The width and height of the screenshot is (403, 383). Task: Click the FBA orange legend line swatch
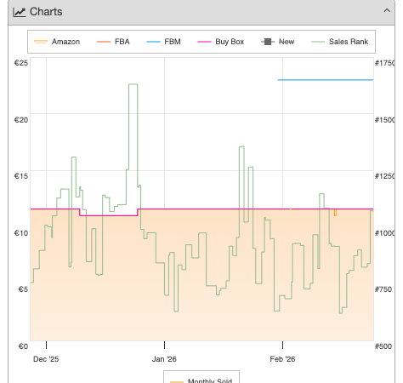pos(104,42)
